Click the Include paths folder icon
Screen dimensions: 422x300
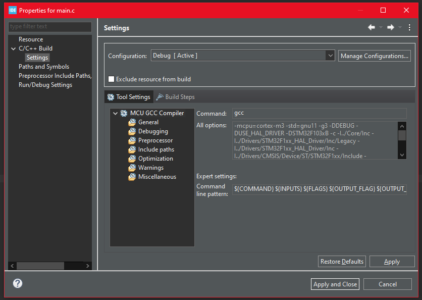(132, 149)
